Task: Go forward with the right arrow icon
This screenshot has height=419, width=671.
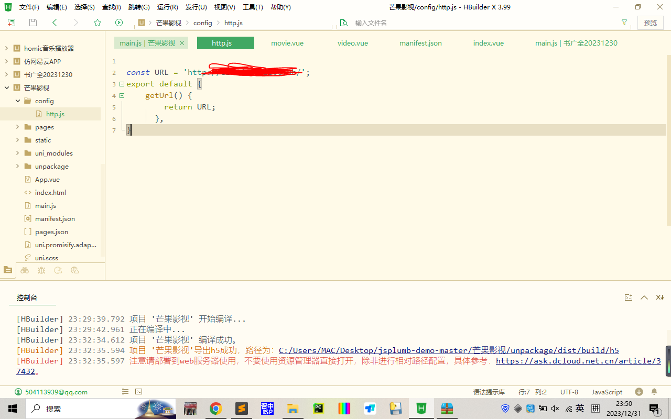Action: (x=76, y=23)
